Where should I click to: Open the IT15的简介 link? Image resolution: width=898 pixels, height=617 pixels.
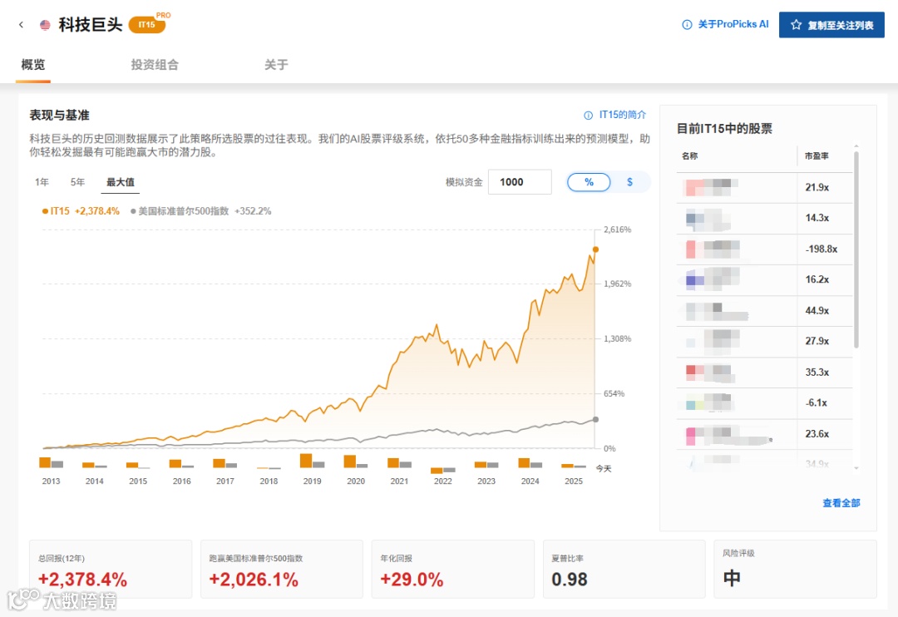(623, 115)
